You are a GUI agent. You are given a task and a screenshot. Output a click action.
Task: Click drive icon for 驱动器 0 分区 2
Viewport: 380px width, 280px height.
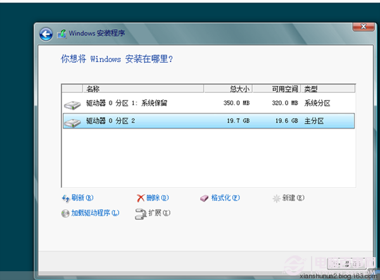(72, 123)
